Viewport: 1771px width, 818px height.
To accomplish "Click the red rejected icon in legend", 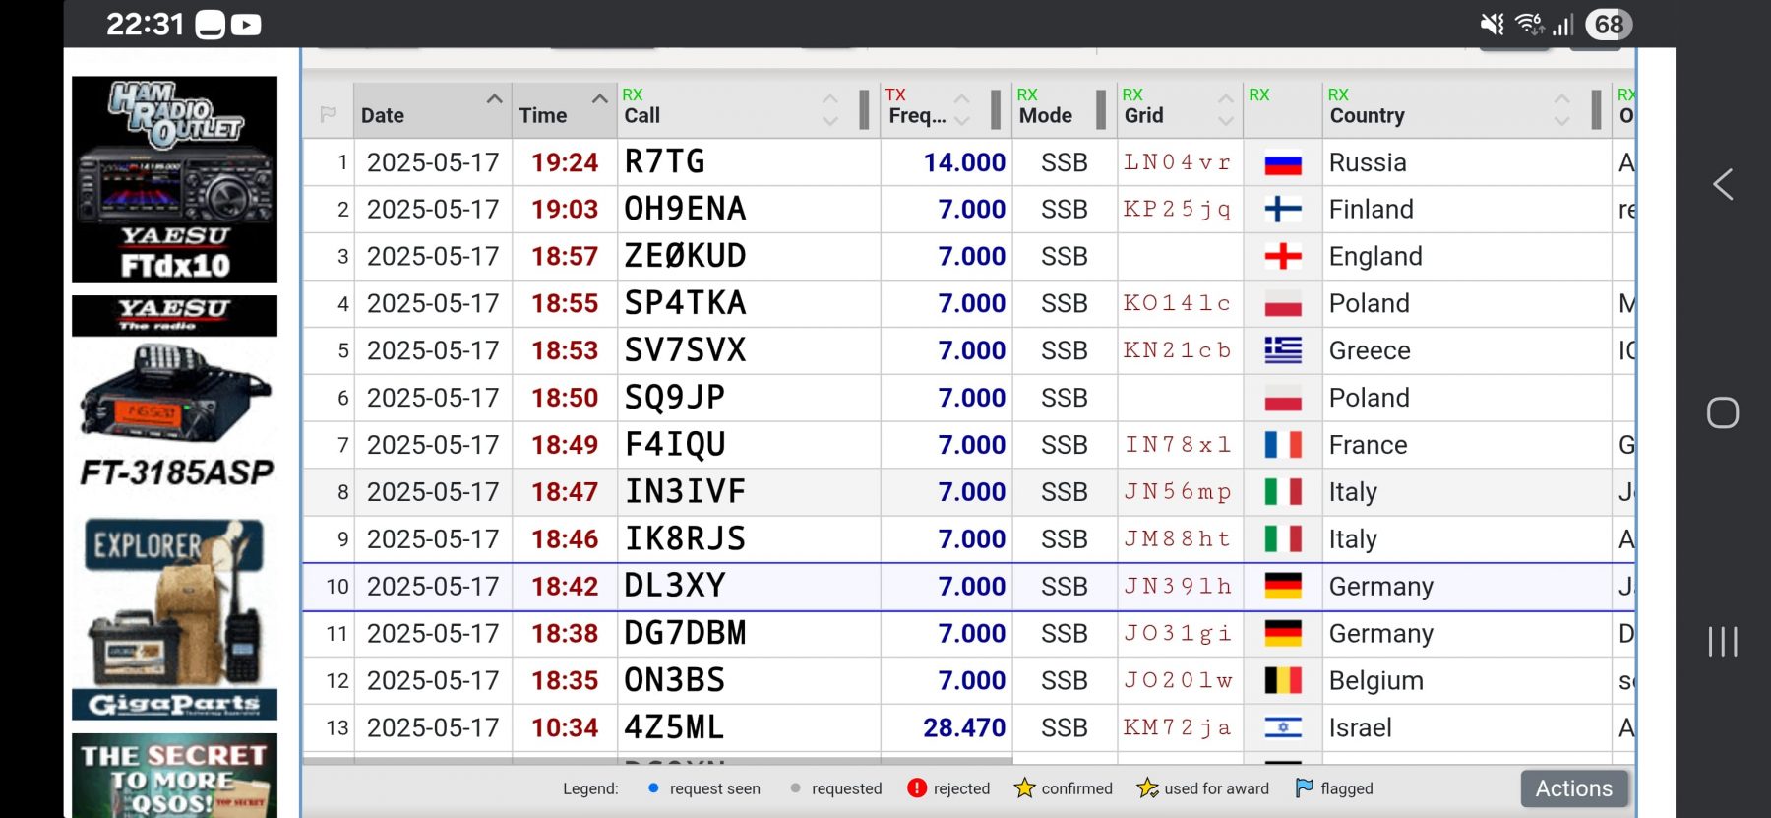I will [x=917, y=788].
